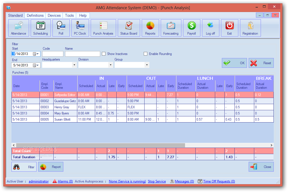Select the Henry Gray employee name cell

65,107
